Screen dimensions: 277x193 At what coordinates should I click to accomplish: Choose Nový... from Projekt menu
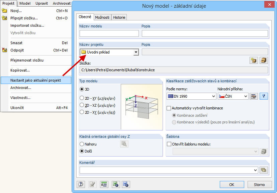[36, 11]
